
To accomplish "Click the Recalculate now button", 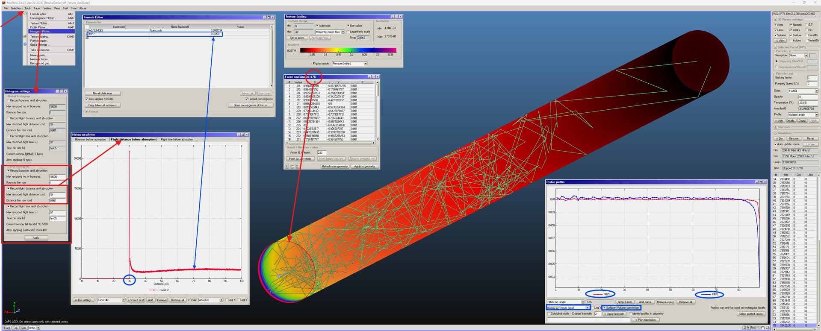I will click(x=103, y=93).
